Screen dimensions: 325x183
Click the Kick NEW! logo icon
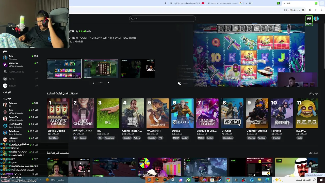309,20
